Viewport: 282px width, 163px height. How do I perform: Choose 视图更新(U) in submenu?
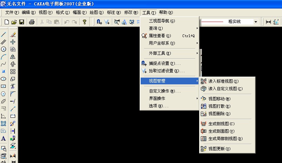coord(227,148)
